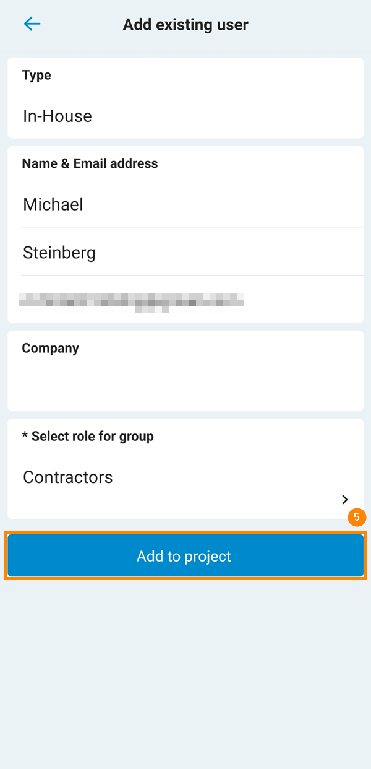Click the Steinberg last name field
This screenshot has width=371, height=769.
click(x=59, y=253)
